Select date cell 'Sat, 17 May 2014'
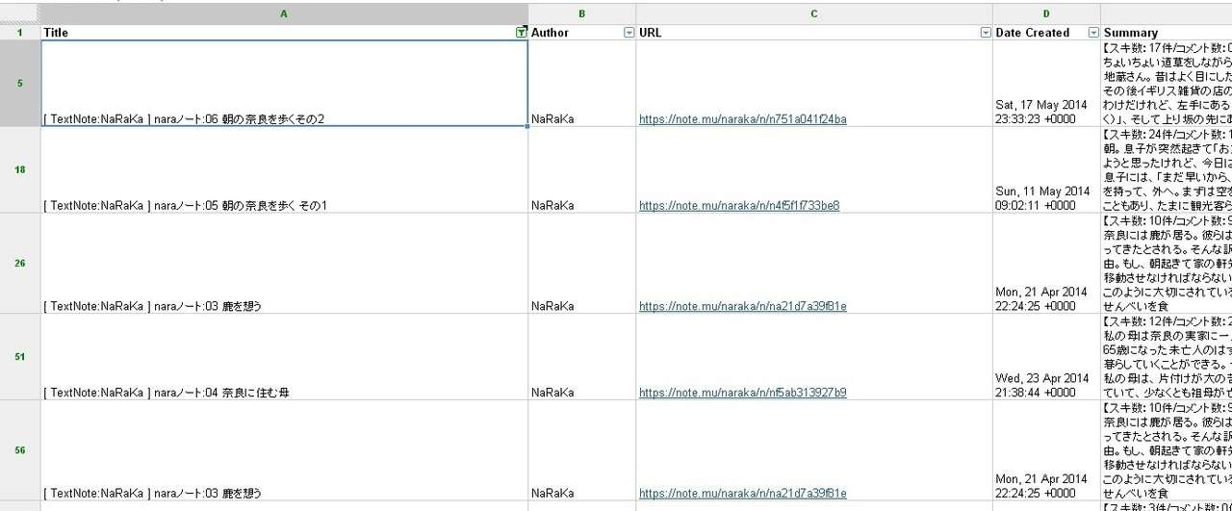This screenshot has height=511, width=1232. pos(1046,84)
